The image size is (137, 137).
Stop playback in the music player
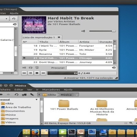tap(37, 73)
